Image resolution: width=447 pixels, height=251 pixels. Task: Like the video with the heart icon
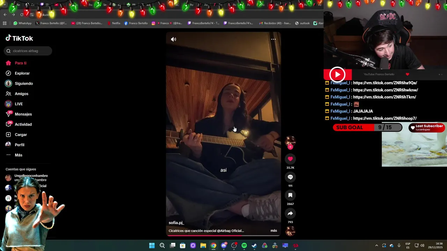pyautogui.click(x=290, y=159)
